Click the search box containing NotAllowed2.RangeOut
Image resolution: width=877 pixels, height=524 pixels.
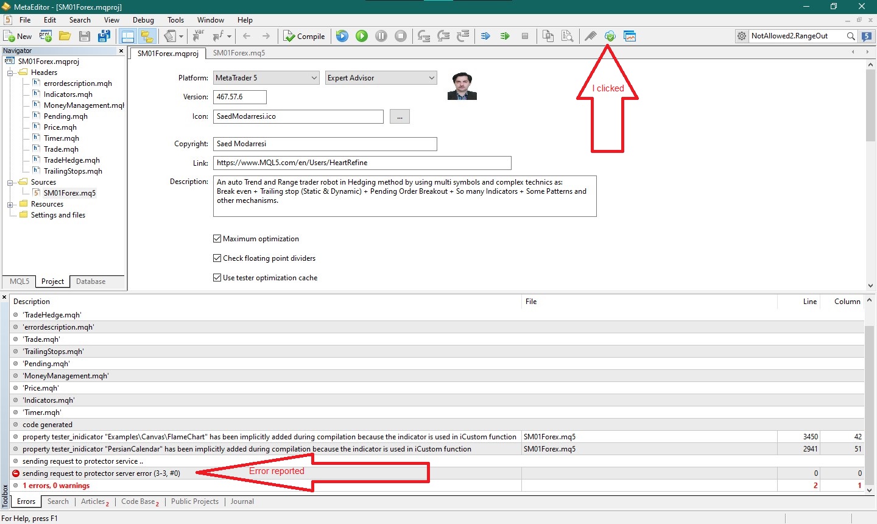pos(797,36)
